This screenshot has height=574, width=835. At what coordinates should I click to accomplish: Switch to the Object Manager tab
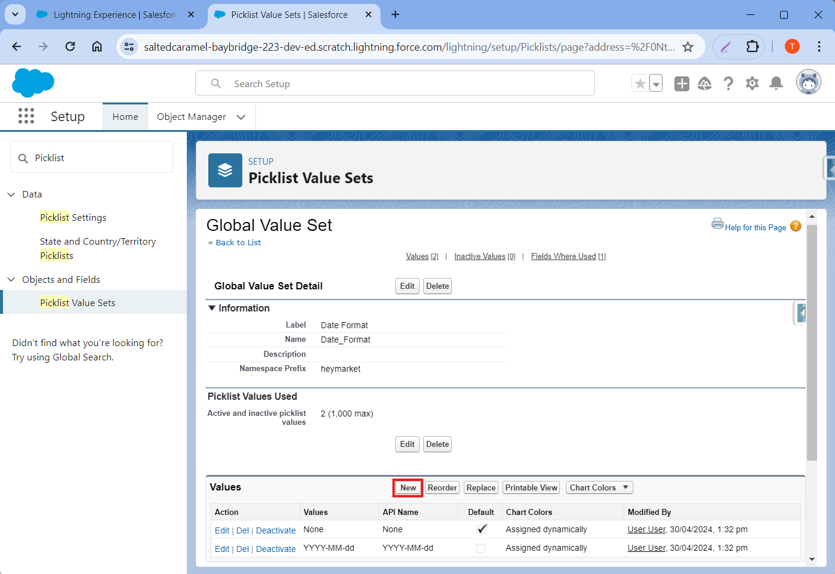[x=191, y=117]
